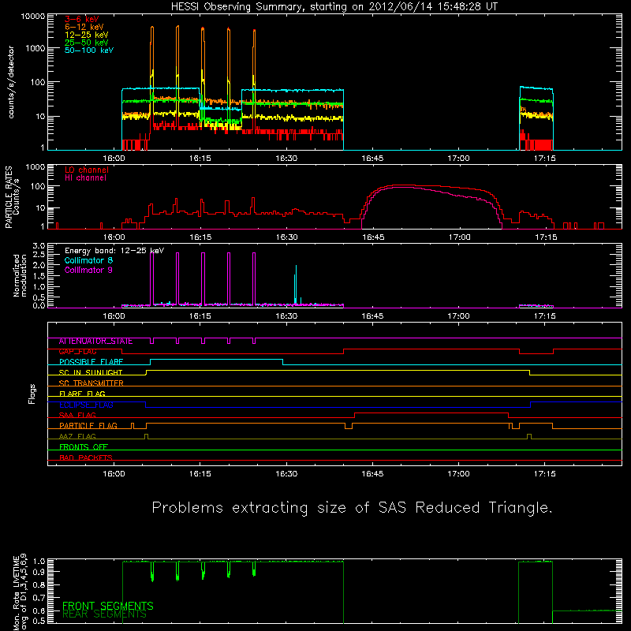Image resolution: width=631 pixels, height=631 pixels.
Task: Click the 'PARTICLE RATES' axis title
Action: (8, 197)
